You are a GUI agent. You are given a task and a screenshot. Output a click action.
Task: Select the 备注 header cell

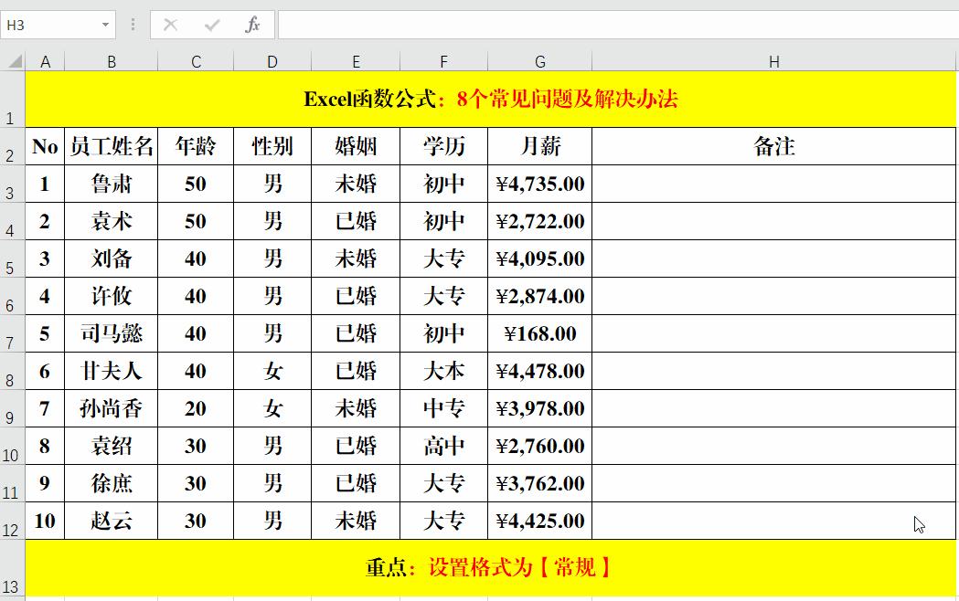coord(774,146)
